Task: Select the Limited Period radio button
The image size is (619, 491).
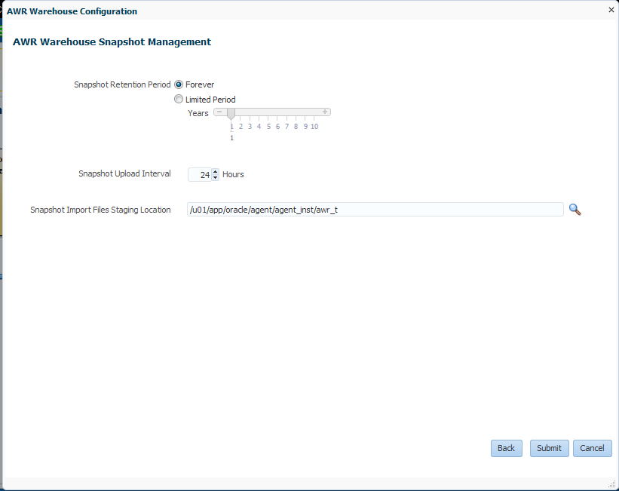Action: point(179,99)
